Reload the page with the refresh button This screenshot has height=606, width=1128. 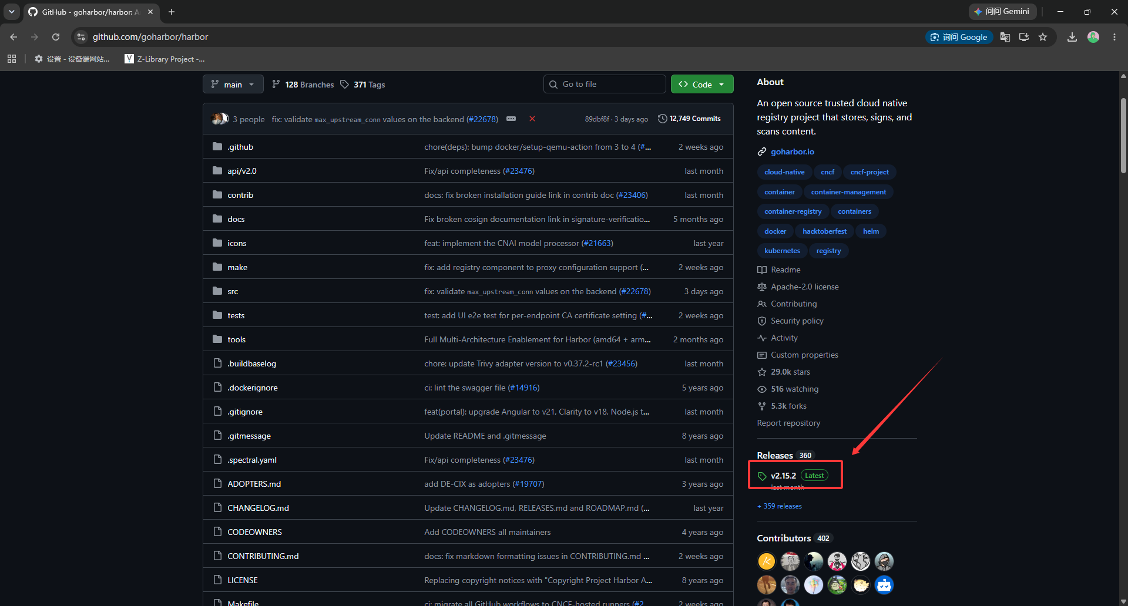coord(56,37)
